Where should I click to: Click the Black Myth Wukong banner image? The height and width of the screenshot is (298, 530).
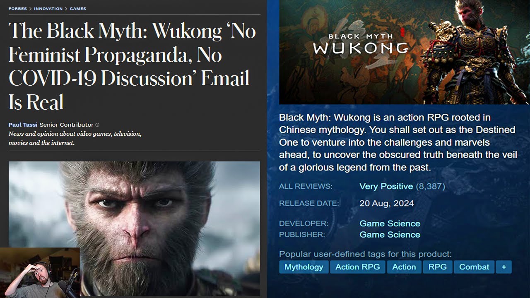point(404,52)
